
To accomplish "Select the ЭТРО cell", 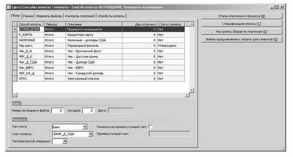I will (31, 78).
